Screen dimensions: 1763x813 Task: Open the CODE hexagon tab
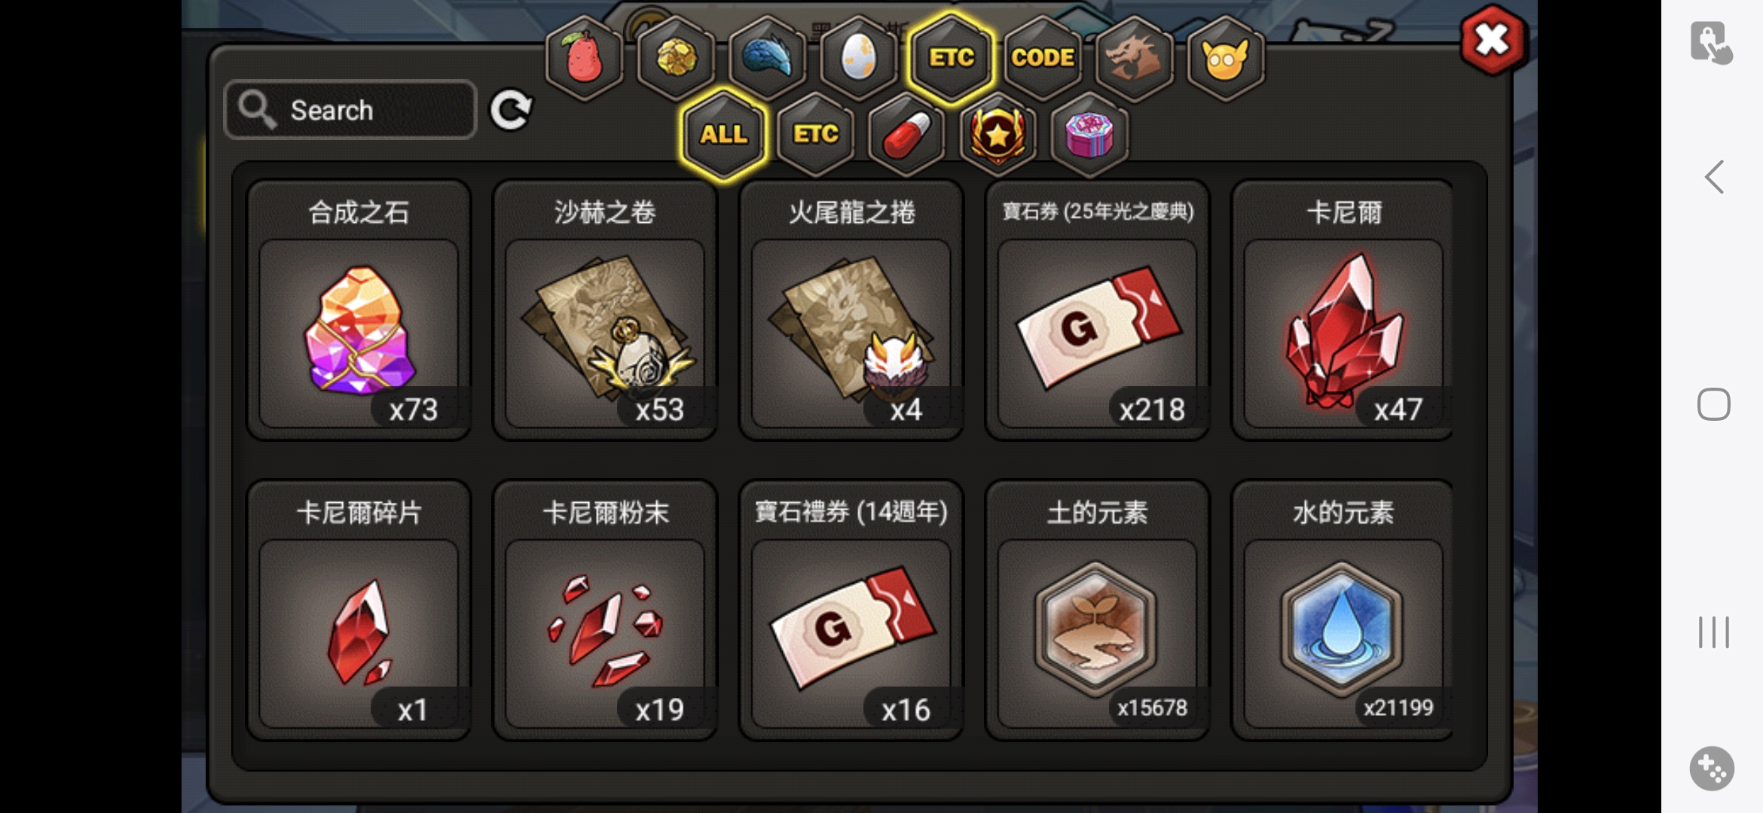[1043, 58]
